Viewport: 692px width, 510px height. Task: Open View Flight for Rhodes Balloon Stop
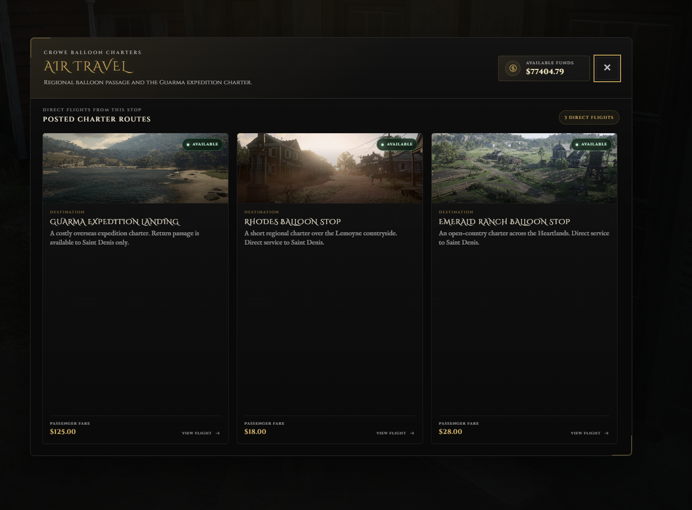coord(396,433)
